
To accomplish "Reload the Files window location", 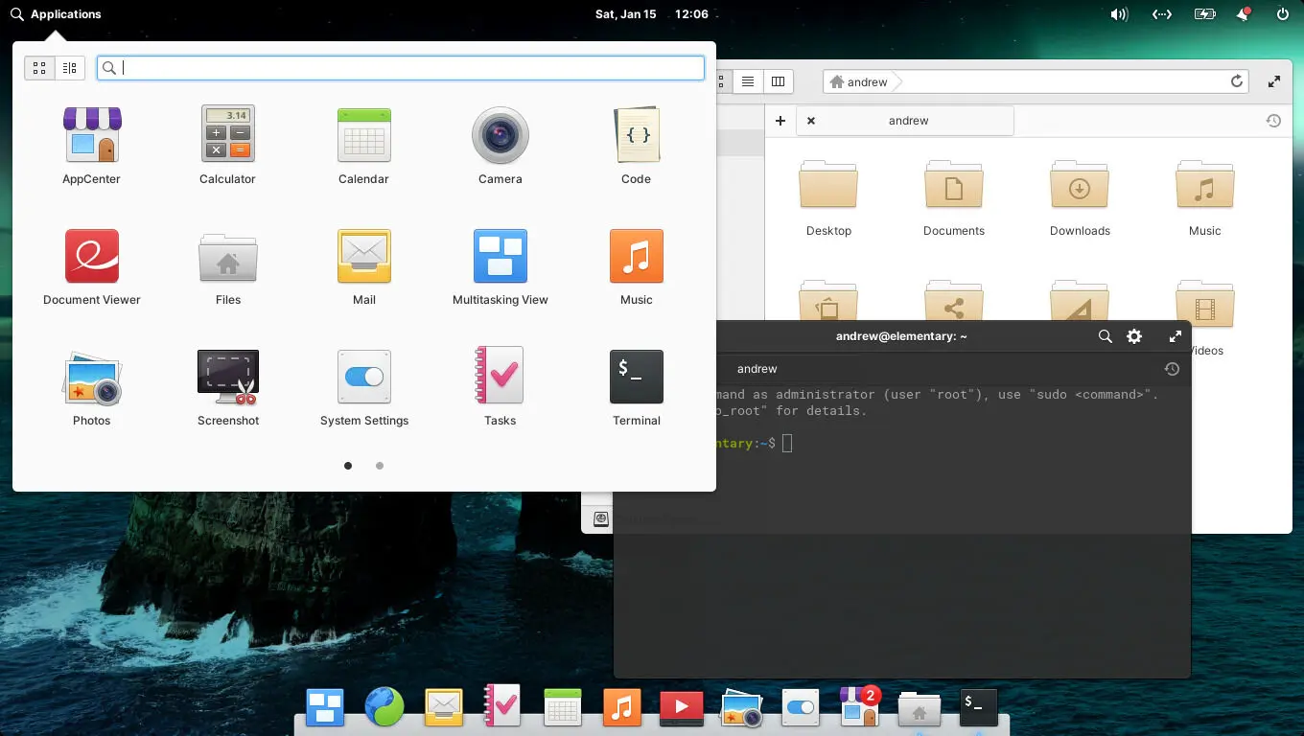I will point(1237,81).
